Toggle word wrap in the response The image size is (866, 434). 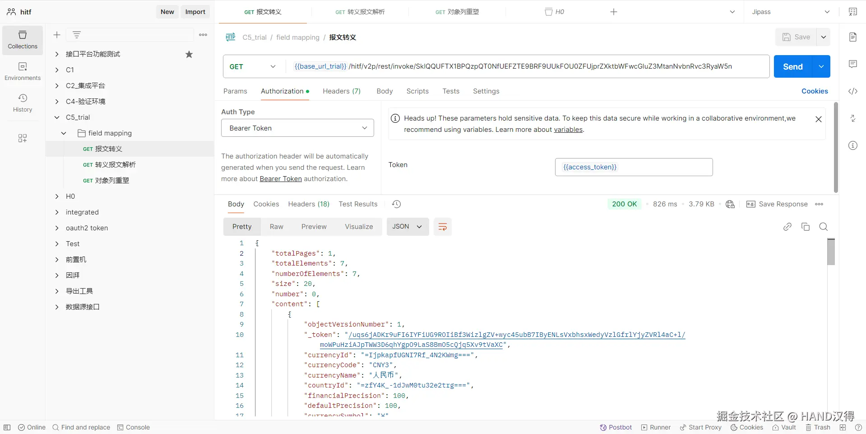point(443,227)
